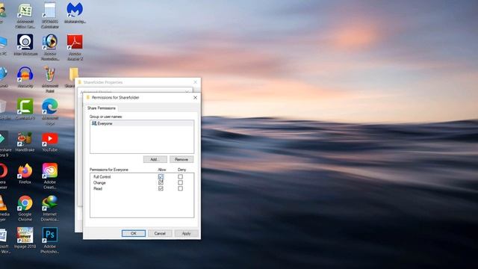Viewport: 478px width, 269px height.
Task: Click Cancel in Permissions dialog
Action: click(160, 233)
